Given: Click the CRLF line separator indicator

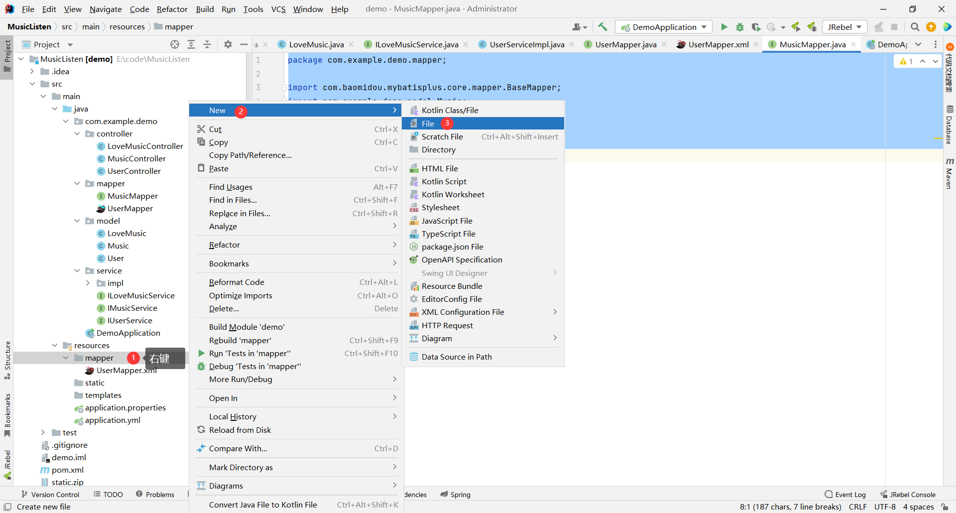Looking at the screenshot, I should (857, 507).
